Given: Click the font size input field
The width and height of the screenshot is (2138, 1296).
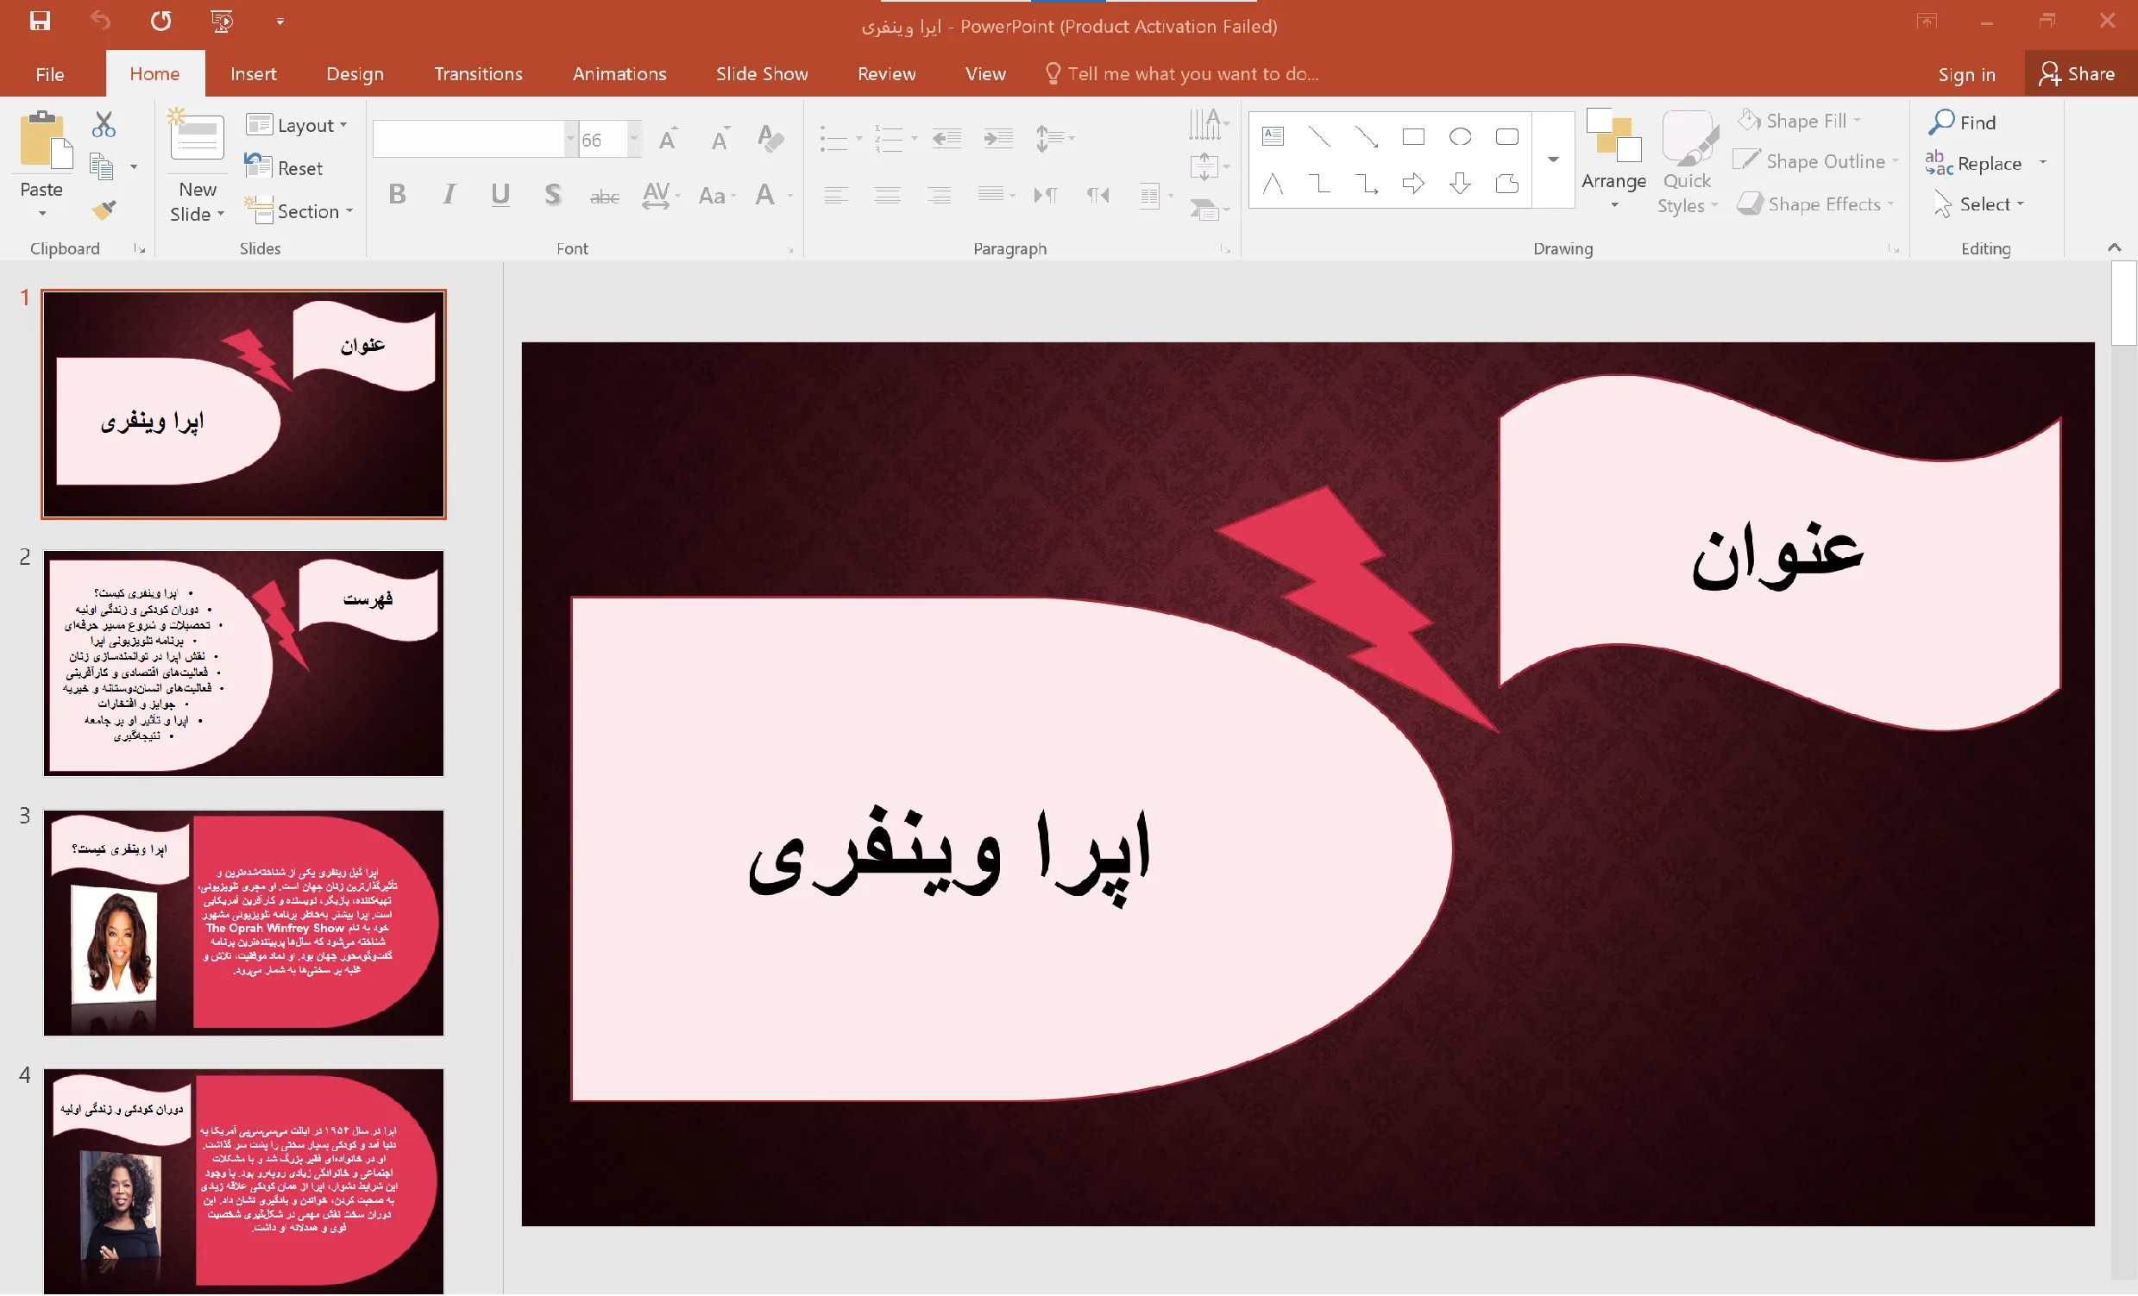Looking at the screenshot, I should pyautogui.click(x=603, y=140).
